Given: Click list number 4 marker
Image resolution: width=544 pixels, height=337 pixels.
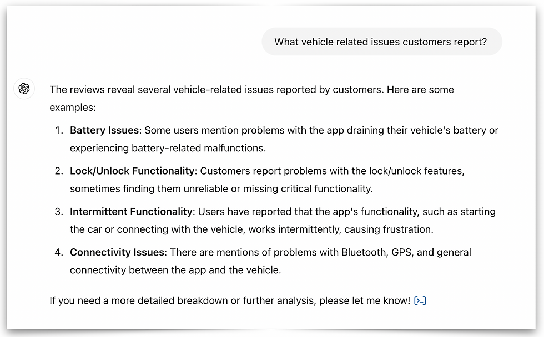Looking at the screenshot, I should pyautogui.click(x=59, y=252).
